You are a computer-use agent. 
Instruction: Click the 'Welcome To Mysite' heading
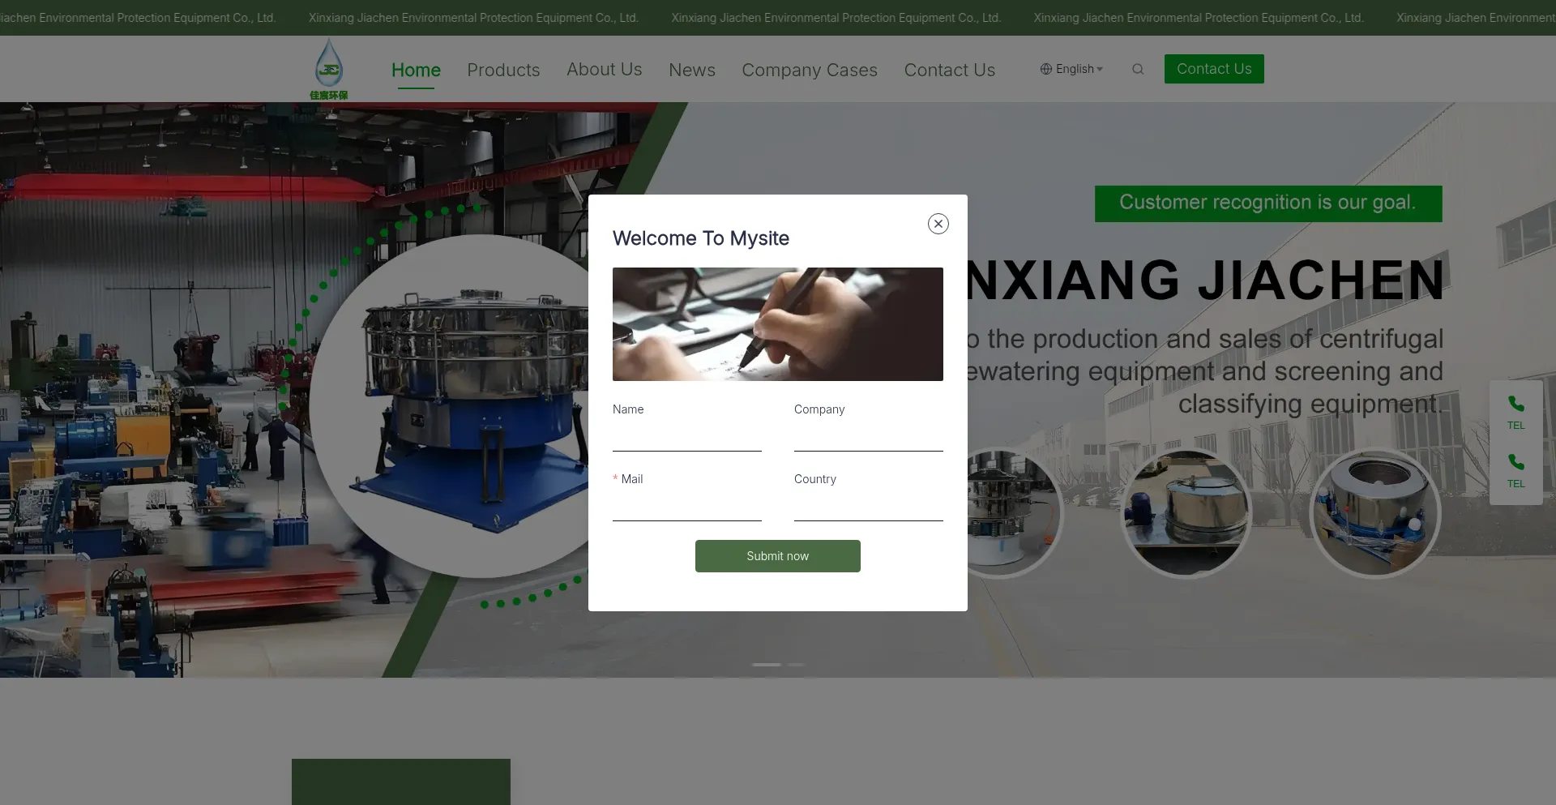[x=701, y=238]
